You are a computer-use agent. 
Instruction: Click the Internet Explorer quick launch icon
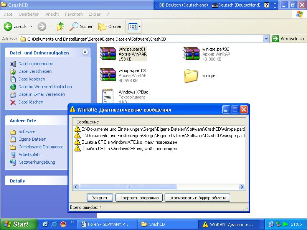point(54,224)
